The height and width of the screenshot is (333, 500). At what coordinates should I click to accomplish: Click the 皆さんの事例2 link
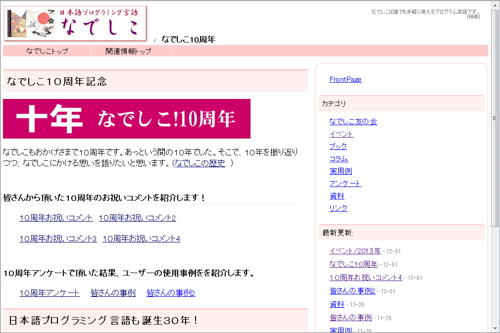point(171,292)
